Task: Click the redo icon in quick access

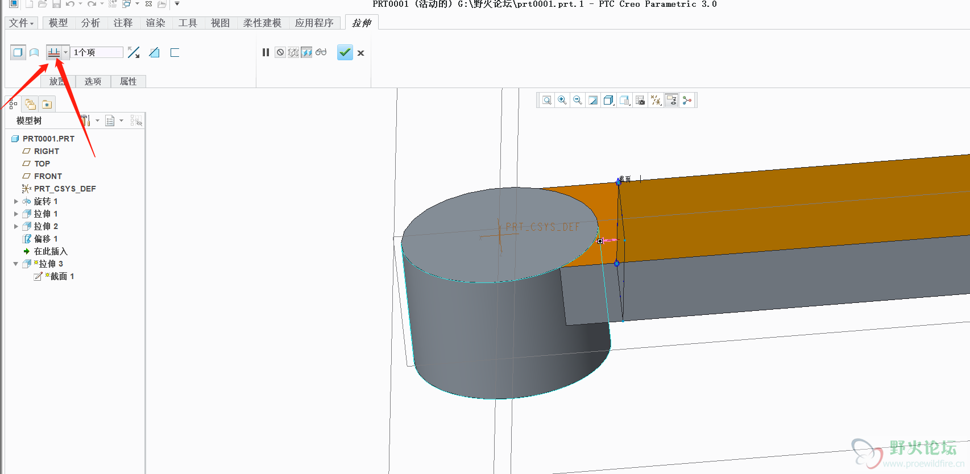Action: coord(92,4)
